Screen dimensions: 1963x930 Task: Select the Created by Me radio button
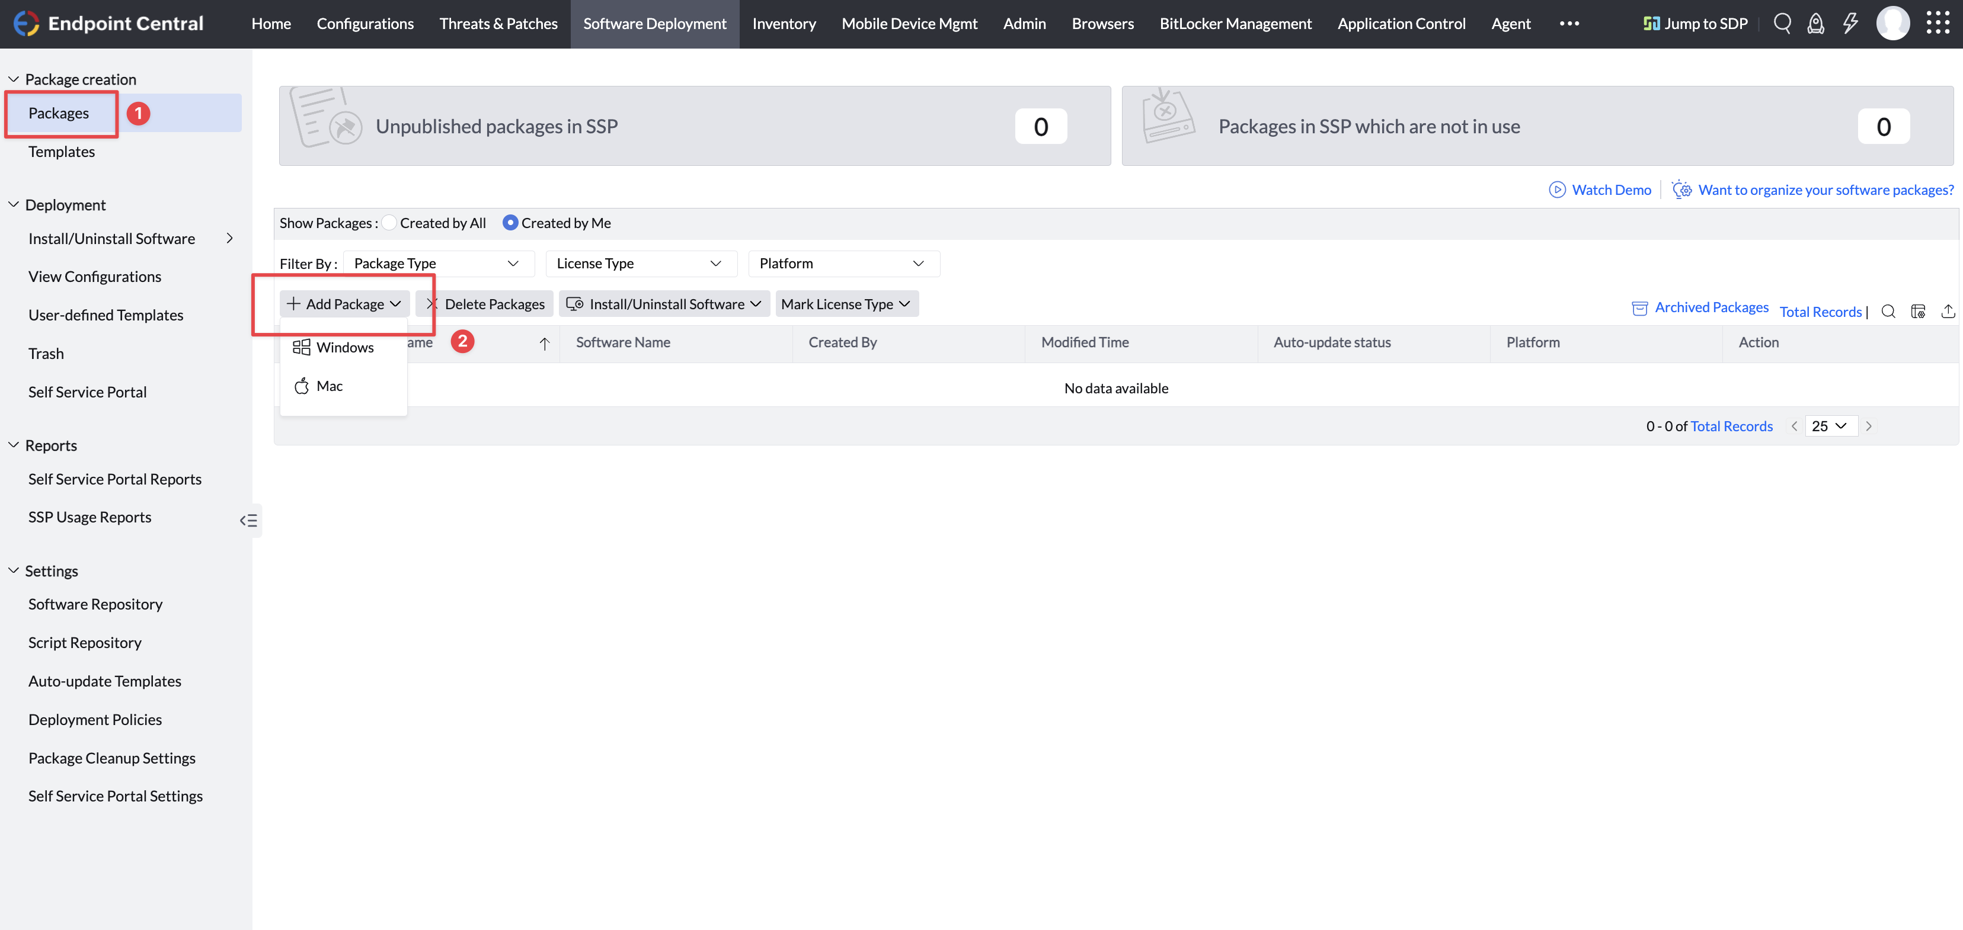click(510, 222)
